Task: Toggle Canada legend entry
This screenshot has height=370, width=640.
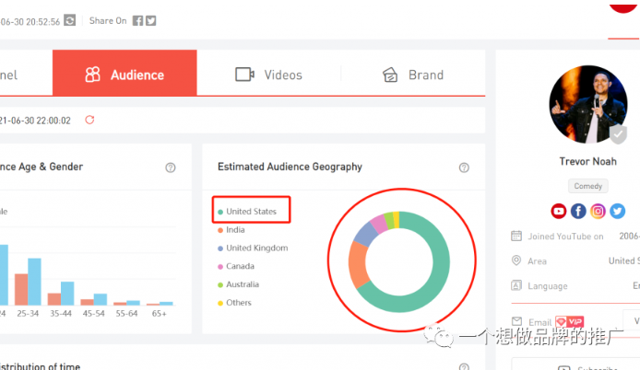Action: pos(236,267)
